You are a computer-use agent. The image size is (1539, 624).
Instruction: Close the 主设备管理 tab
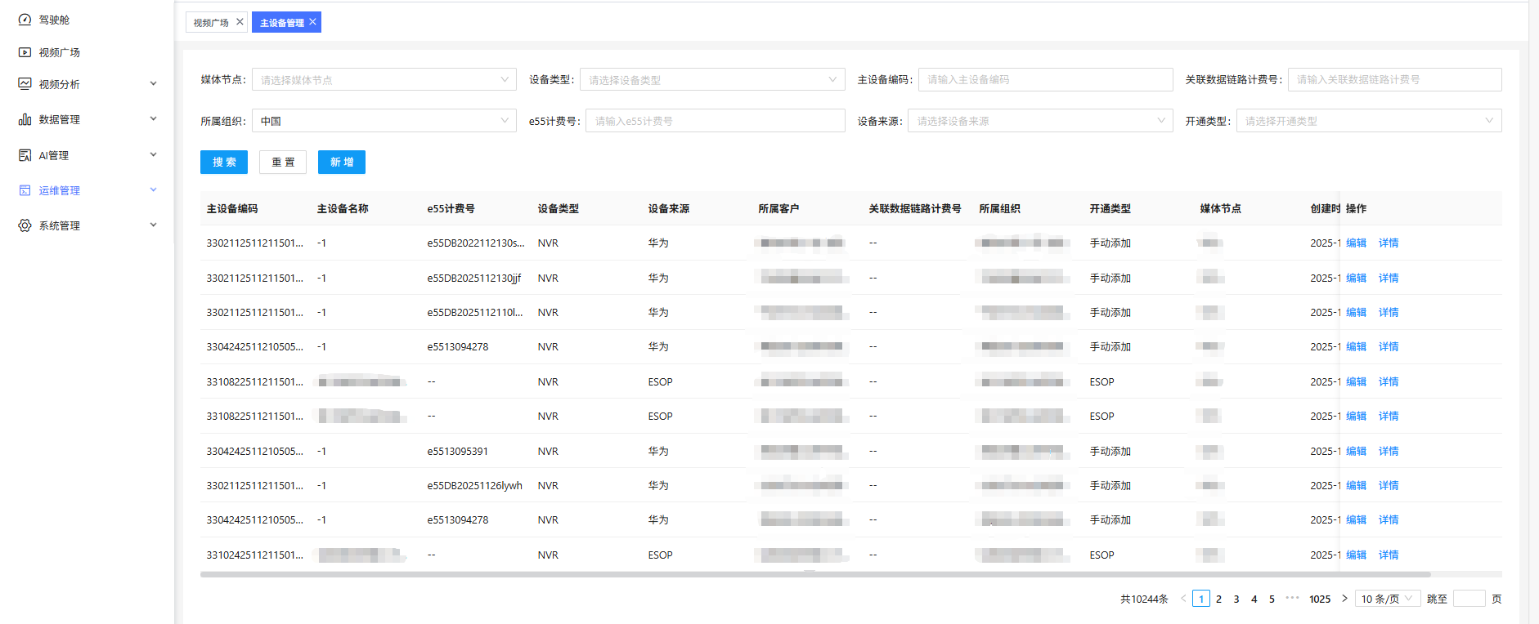[312, 22]
